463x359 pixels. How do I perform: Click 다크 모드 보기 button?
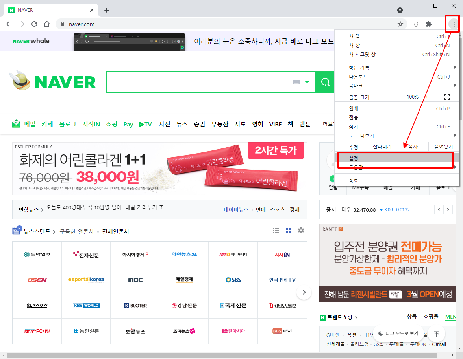tap(398, 333)
